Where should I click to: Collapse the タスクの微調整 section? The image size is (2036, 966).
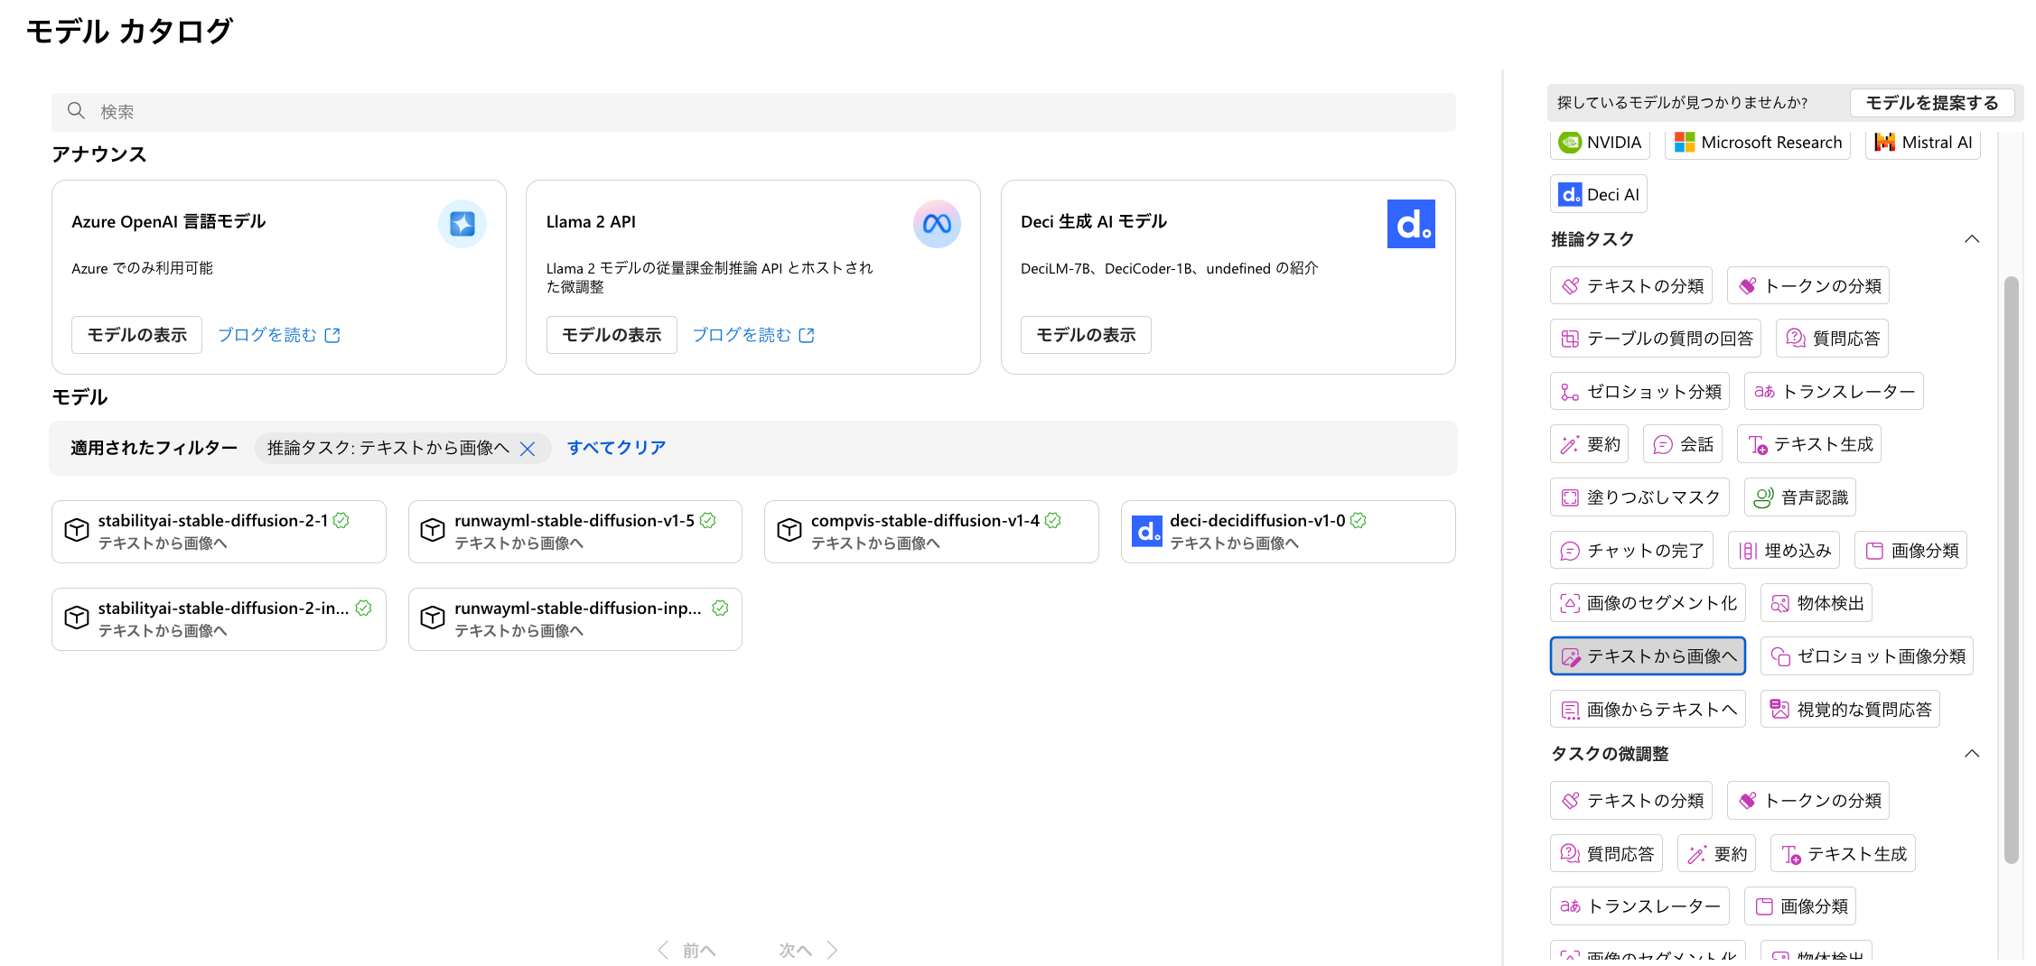click(x=1972, y=754)
